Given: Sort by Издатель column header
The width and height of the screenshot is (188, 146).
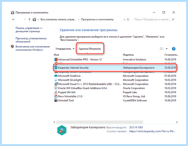Looking at the screenshot, I should (128, 55).
